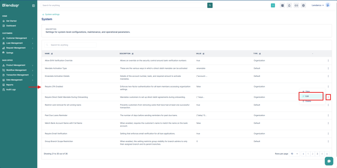Open the chat support bubble
Image resolution: width=337 pixels, height=168 pixels.
click(x=329, y=161)
